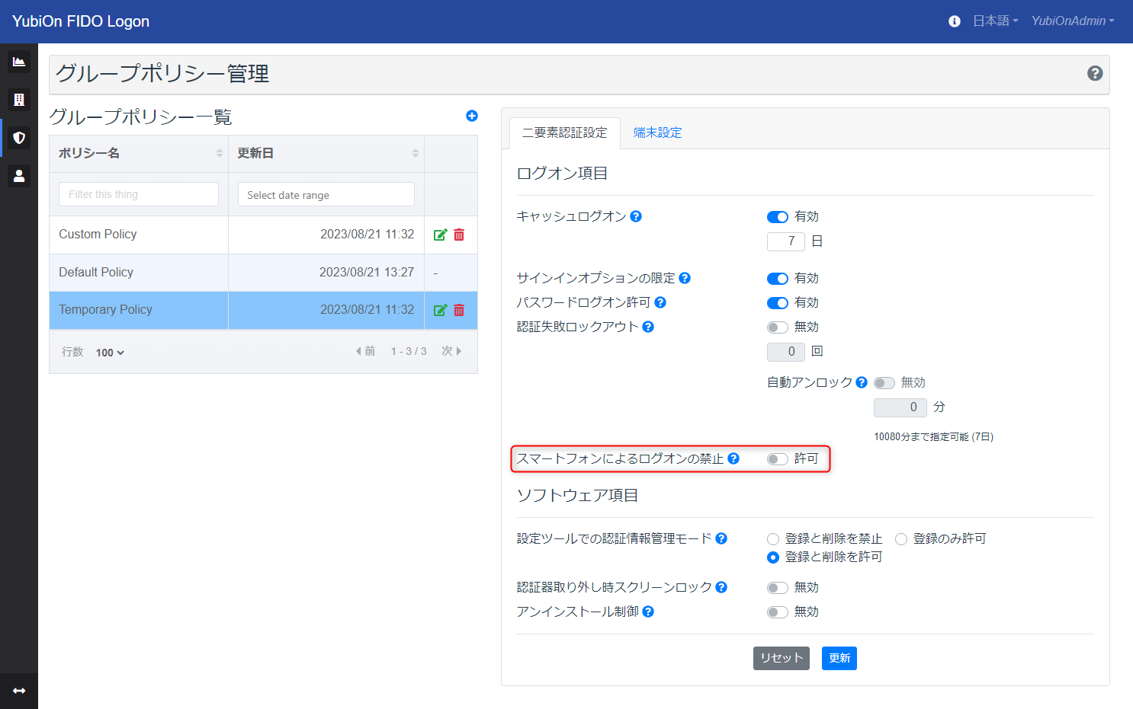1133x709 pixels.
Task: Select the Temporary Policy row
Action: pos(263,310)
